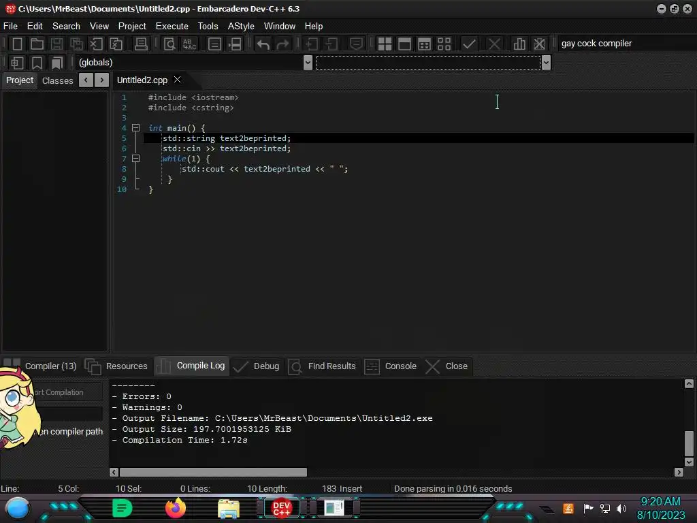Collapse the main() fold at line 4
The image size is (697, 523).
pos(136,127)
